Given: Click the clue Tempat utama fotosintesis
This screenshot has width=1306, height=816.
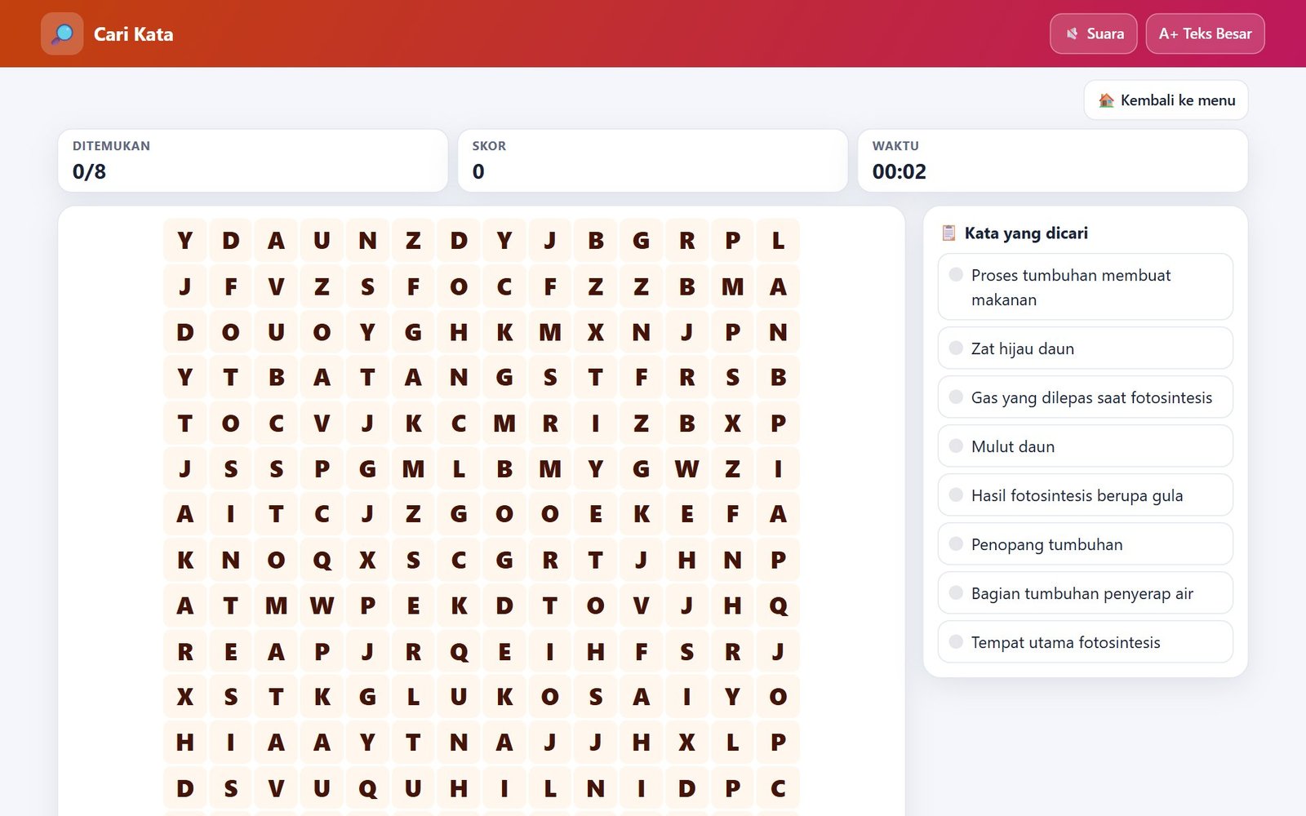Looking at the screenshot, I should 1085,641.
